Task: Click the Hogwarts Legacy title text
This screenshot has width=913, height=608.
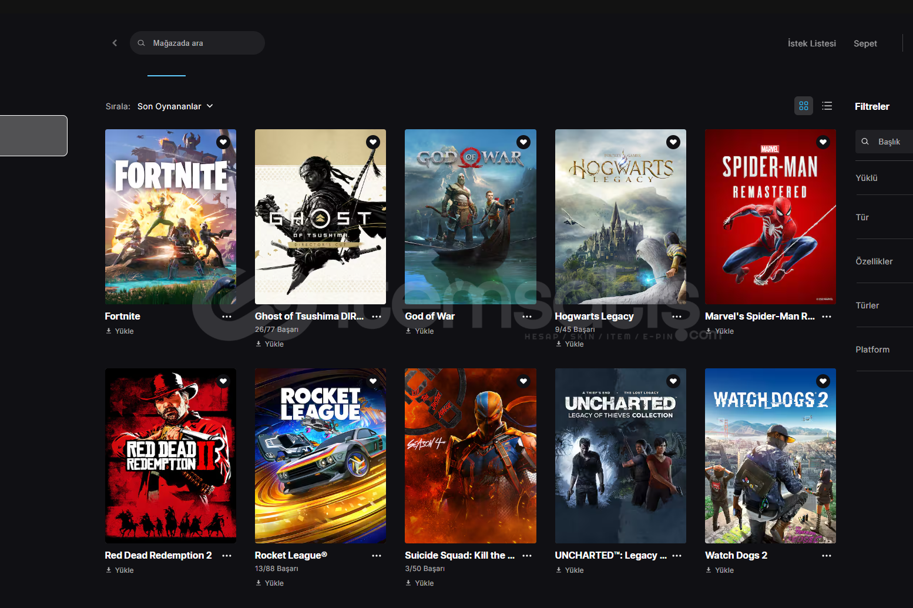Action: 595,316
